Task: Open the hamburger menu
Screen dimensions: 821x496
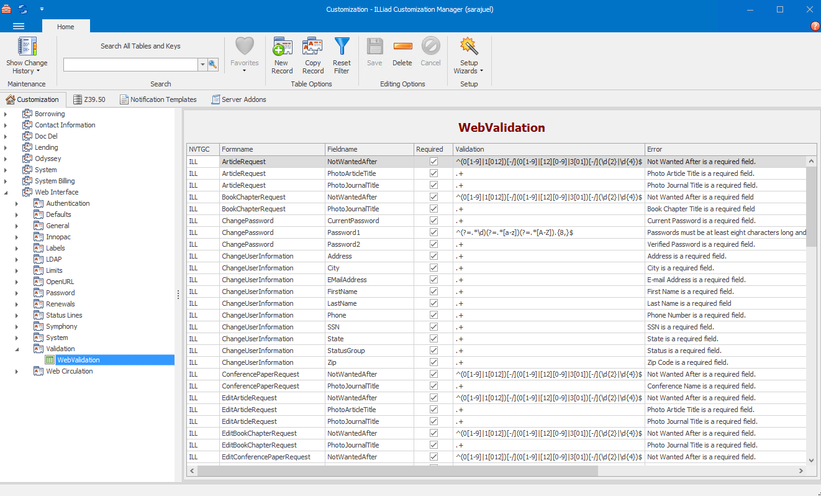Action: click(19, 26)
